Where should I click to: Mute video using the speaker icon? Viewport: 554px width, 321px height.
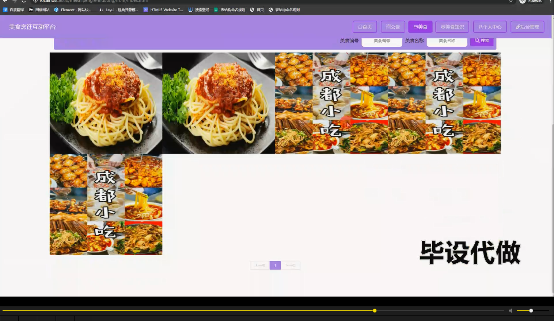(x=511, y=310)
